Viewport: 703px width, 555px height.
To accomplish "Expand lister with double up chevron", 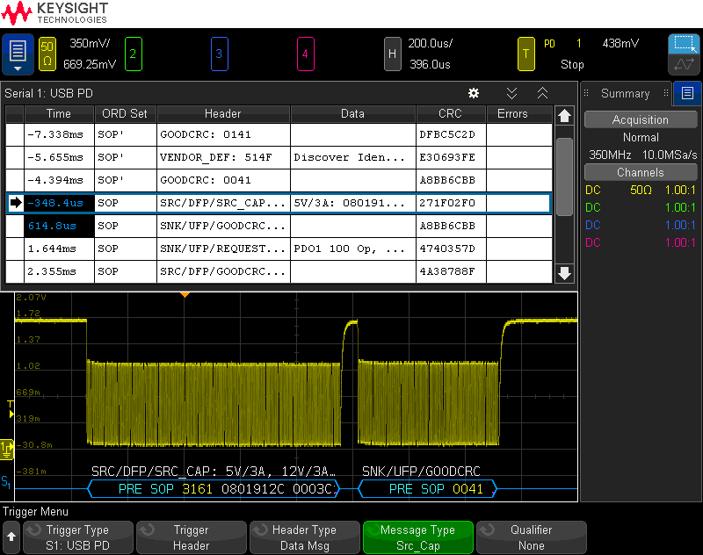I will point(542,93).
